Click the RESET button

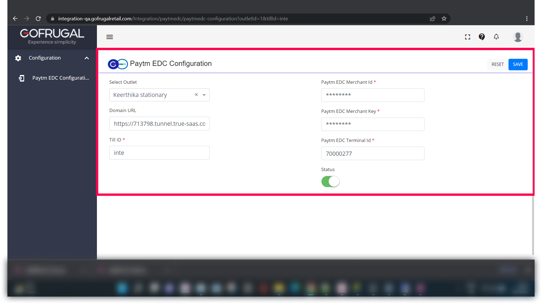498,64
